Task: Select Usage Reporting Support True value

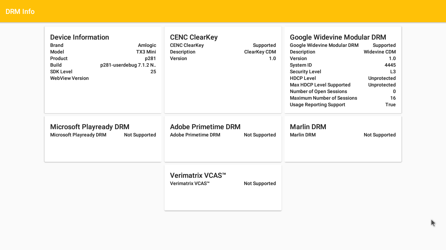Action: click(391, 105)
